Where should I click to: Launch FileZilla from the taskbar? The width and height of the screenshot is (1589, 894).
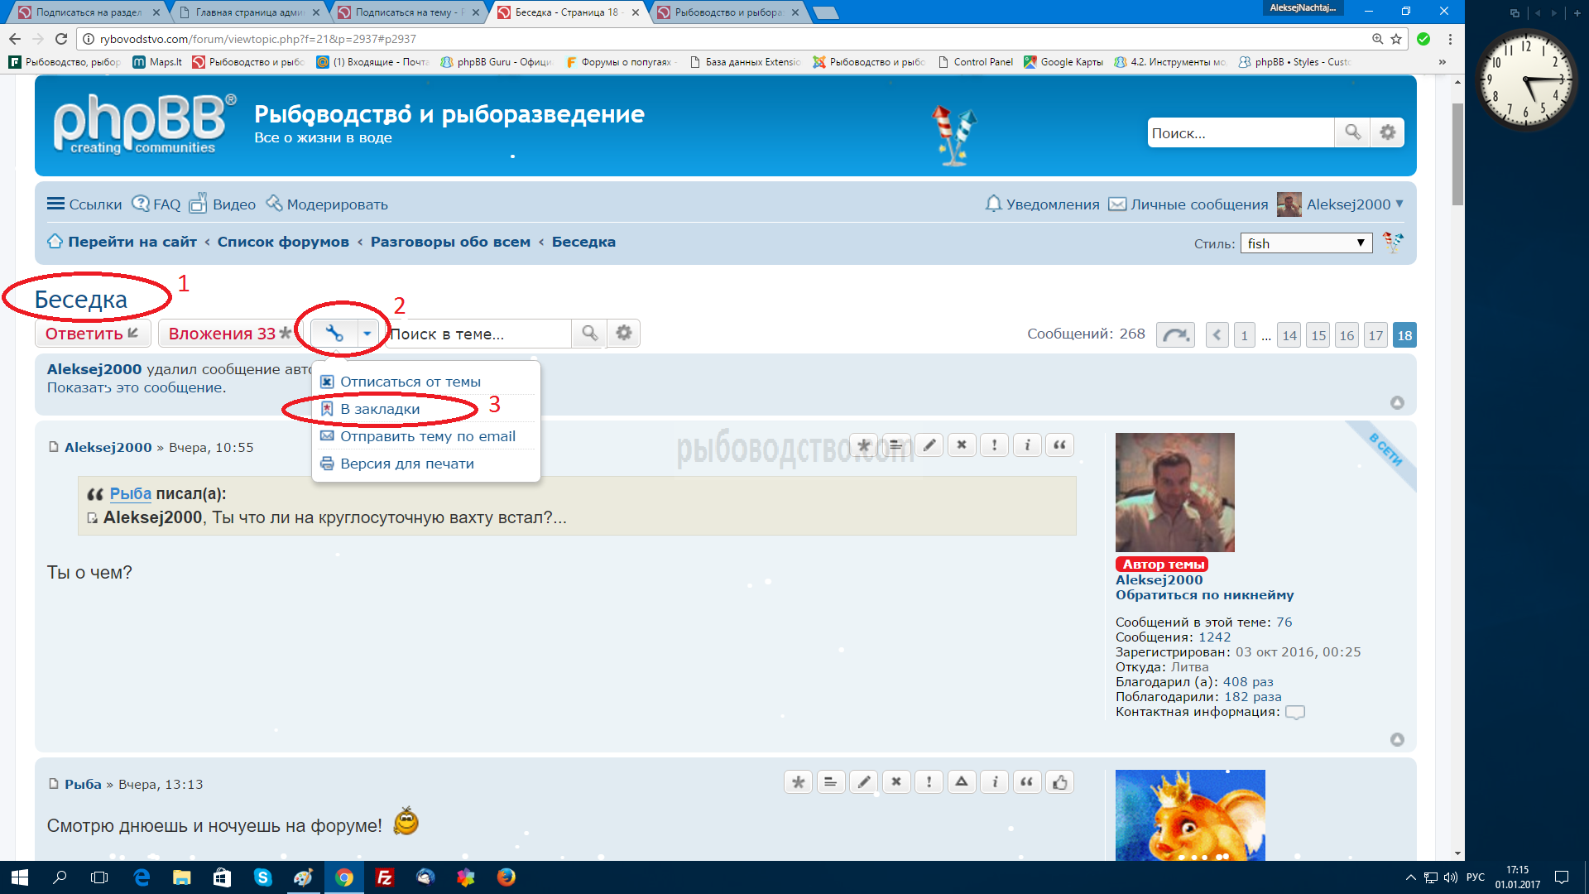click(384, 877)
